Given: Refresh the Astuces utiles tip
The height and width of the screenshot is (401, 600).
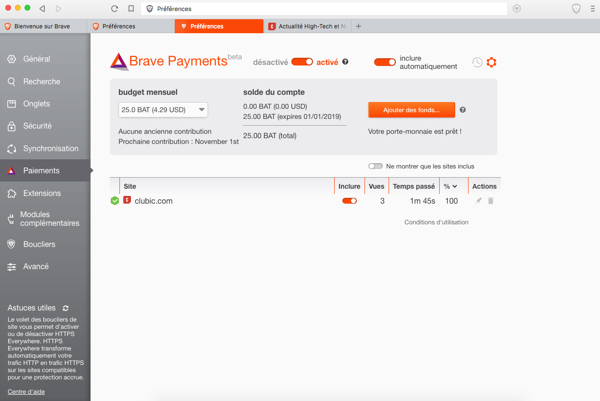Looking at the screenshot, I should [65, 308].
